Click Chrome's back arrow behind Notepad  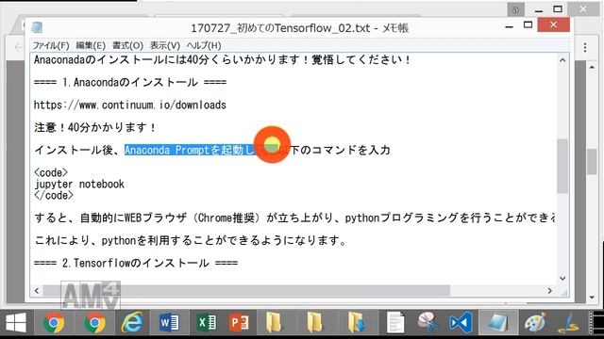tap(18, 48)
